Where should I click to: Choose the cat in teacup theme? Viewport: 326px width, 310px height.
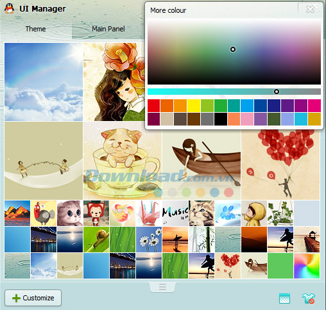(x=123, y=161)
